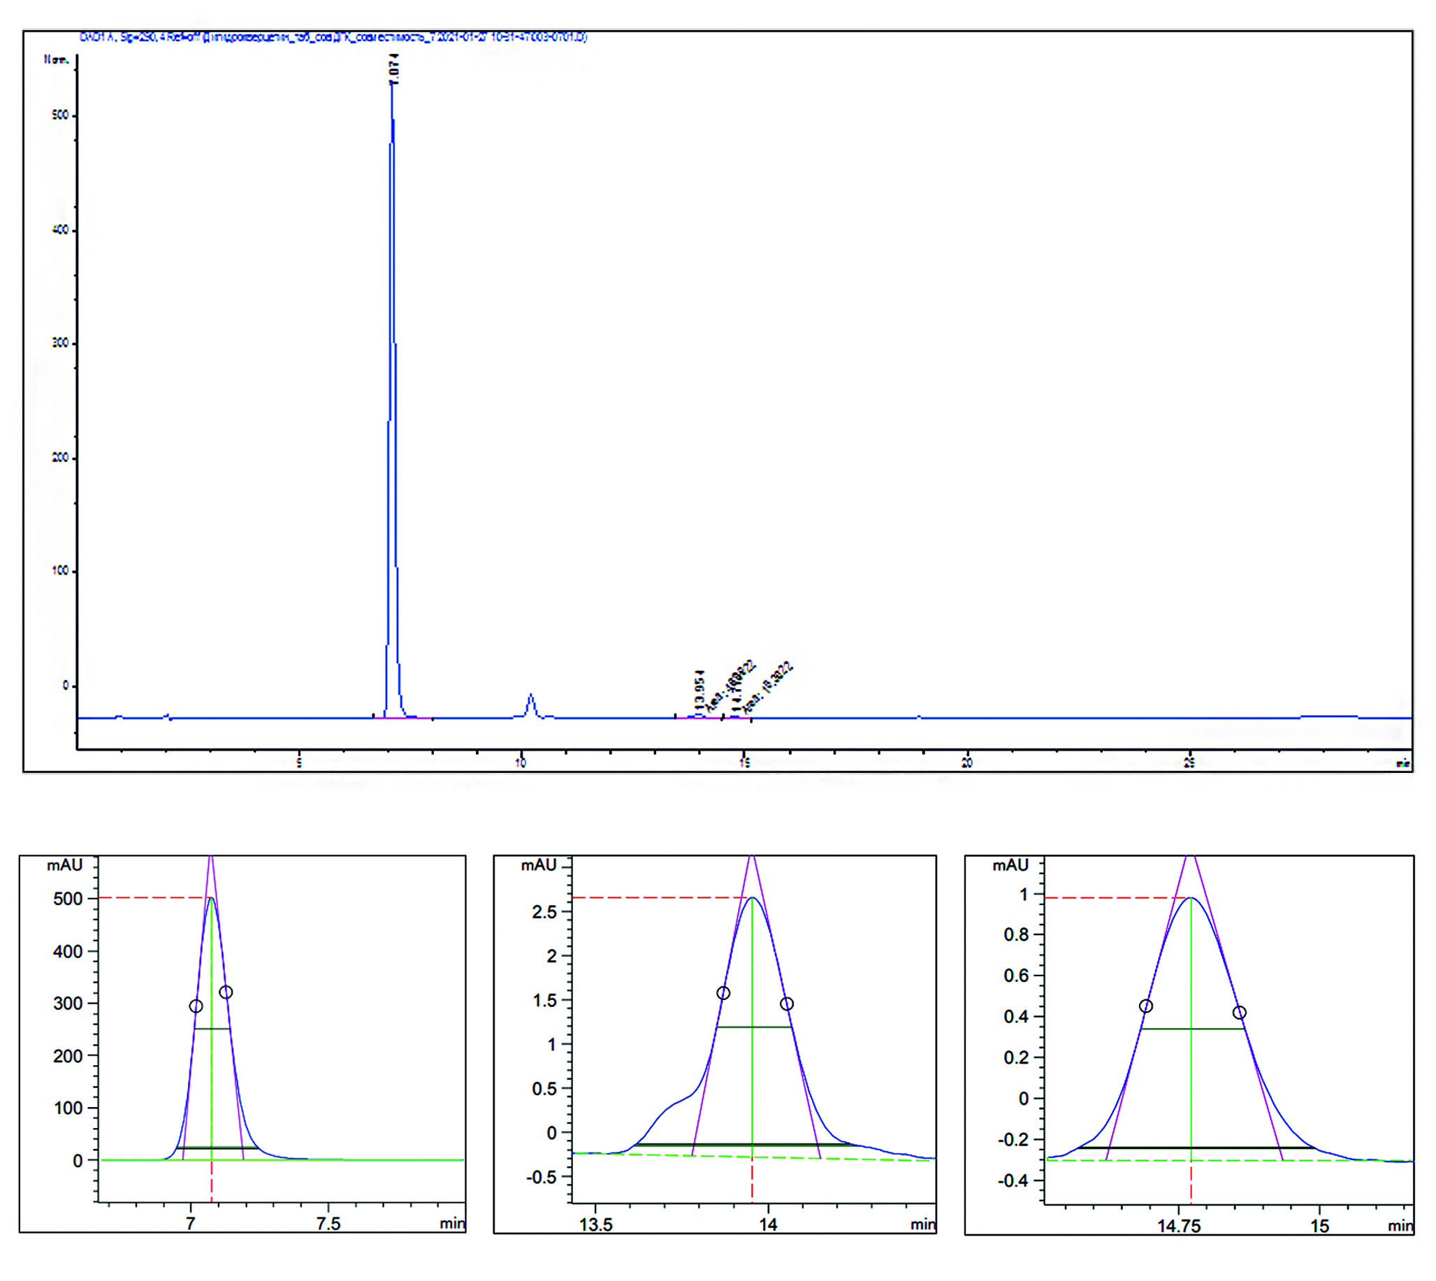Select right inflection circle on 14.75 peak
The width and height of the screenshot is (1436, 1281).
1240,1012
